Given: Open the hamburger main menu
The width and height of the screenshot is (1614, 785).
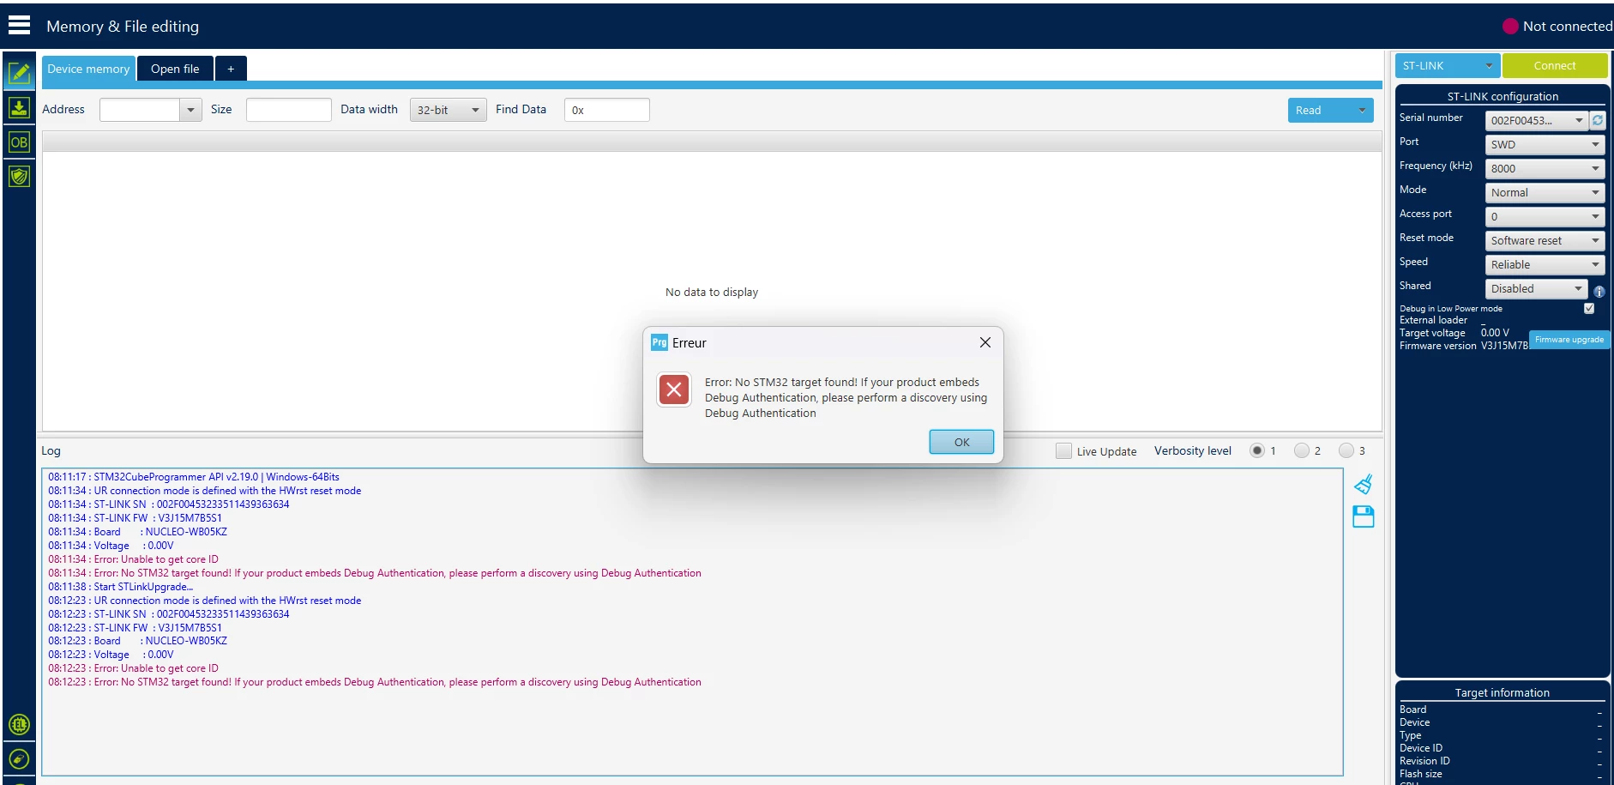Looking at the screenshot, I should pyautogui.click(x=19, y=25).
